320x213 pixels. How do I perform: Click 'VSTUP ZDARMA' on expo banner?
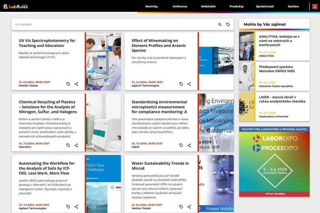tap(275, 194)
